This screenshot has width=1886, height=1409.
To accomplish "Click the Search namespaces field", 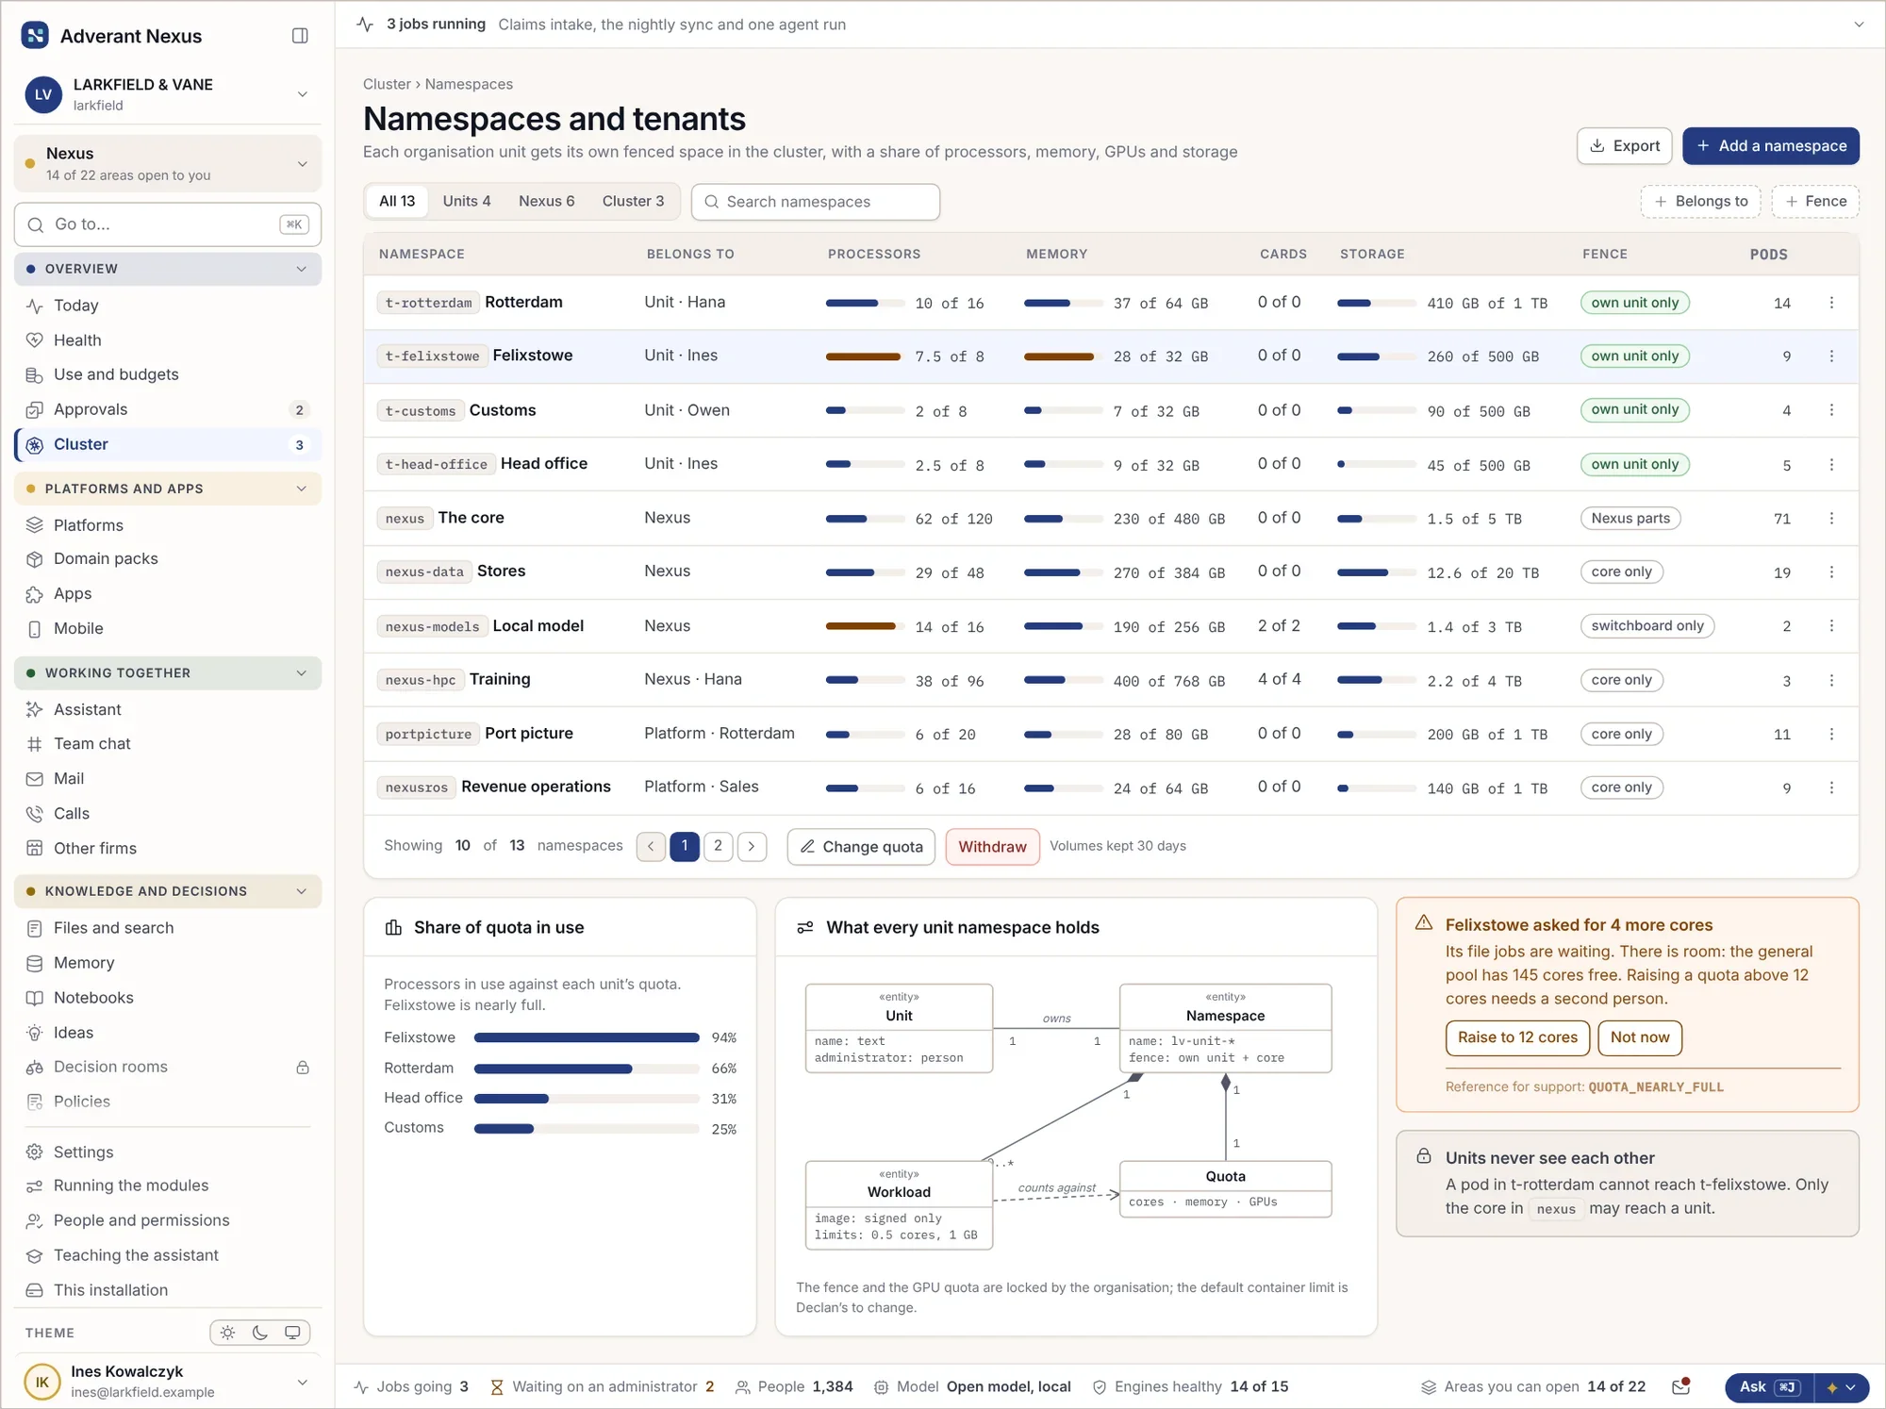I will point(816,202).
